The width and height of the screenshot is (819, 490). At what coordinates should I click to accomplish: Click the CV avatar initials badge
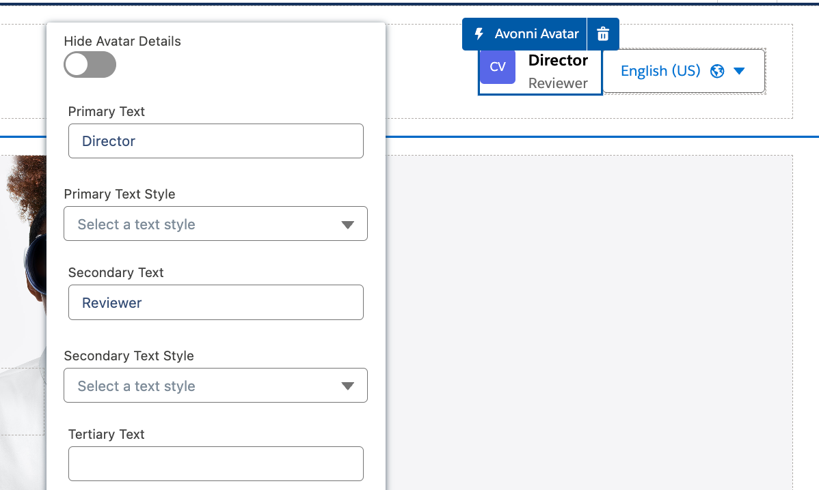[x=498, y=67]
